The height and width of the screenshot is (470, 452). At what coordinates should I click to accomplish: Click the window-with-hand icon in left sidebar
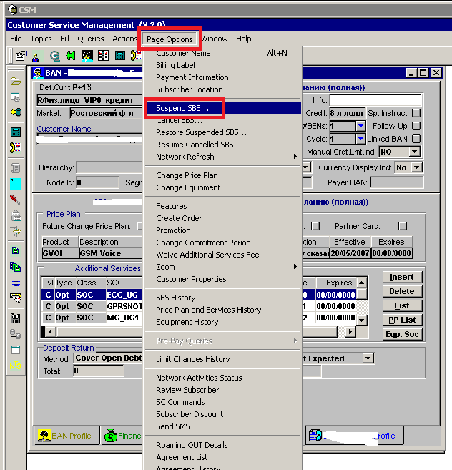15,97
